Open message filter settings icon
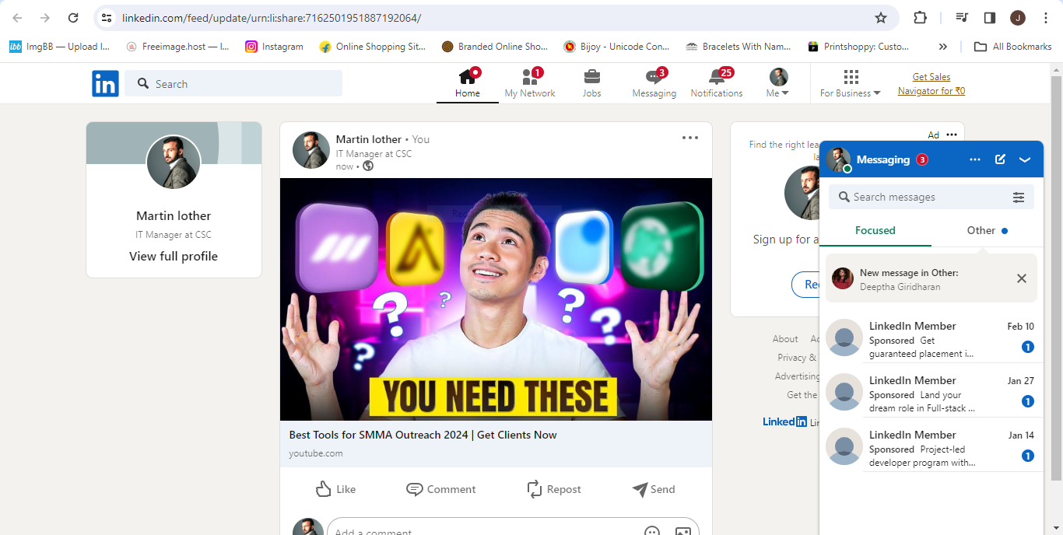The height and width of the screenshot is (535, 1063). pyautogui.click(x=1019, y=198)
